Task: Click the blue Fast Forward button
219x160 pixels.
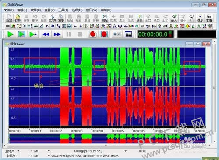Action: (x=57, y=34)
